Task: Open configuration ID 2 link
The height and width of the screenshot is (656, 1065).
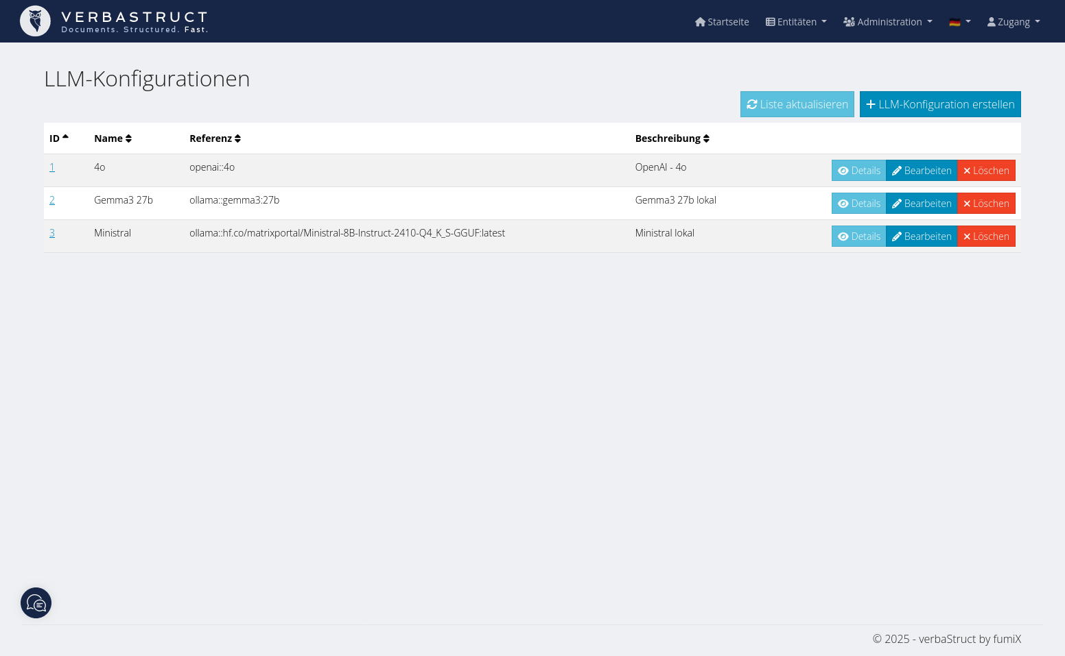Action: coord(52,200)
